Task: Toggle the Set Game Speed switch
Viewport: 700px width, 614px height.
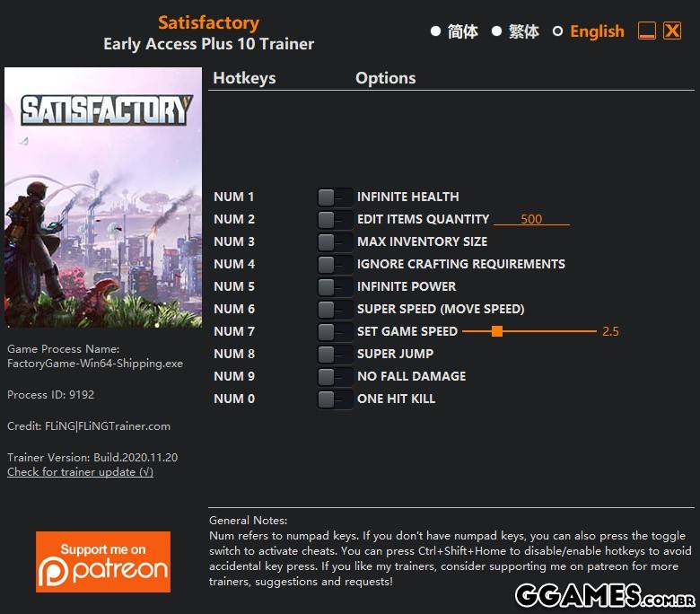Action: coord(335,331)
